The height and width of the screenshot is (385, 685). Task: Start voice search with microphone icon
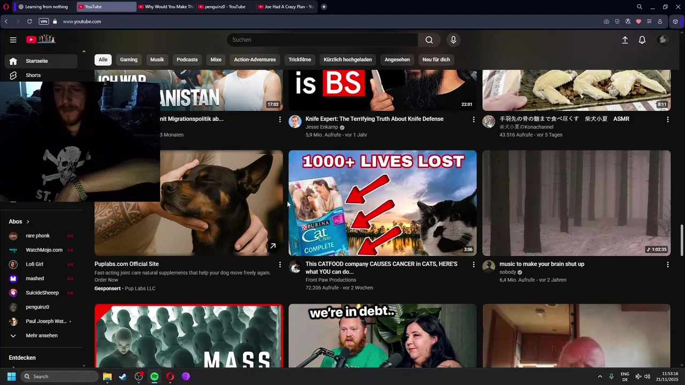click(453, 40)
